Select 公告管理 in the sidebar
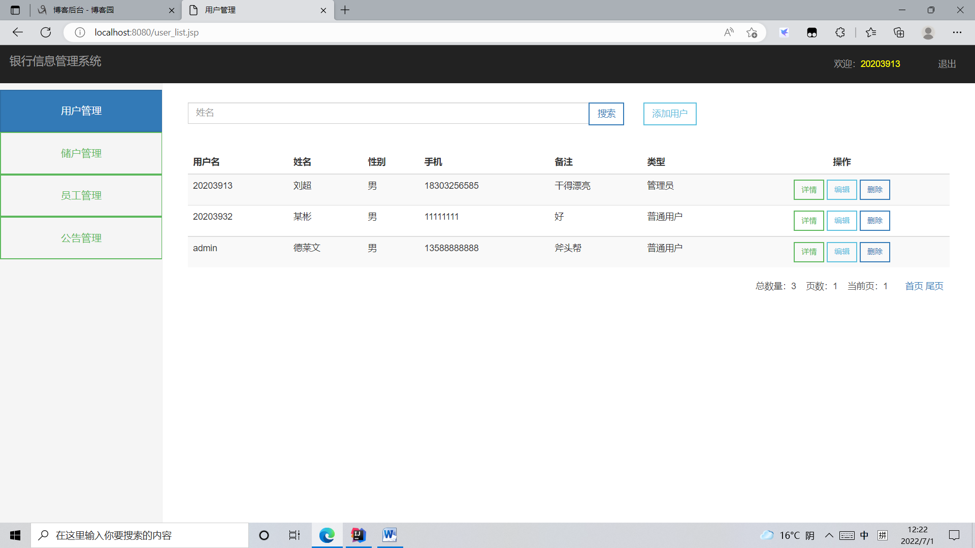 pos(81,238)
